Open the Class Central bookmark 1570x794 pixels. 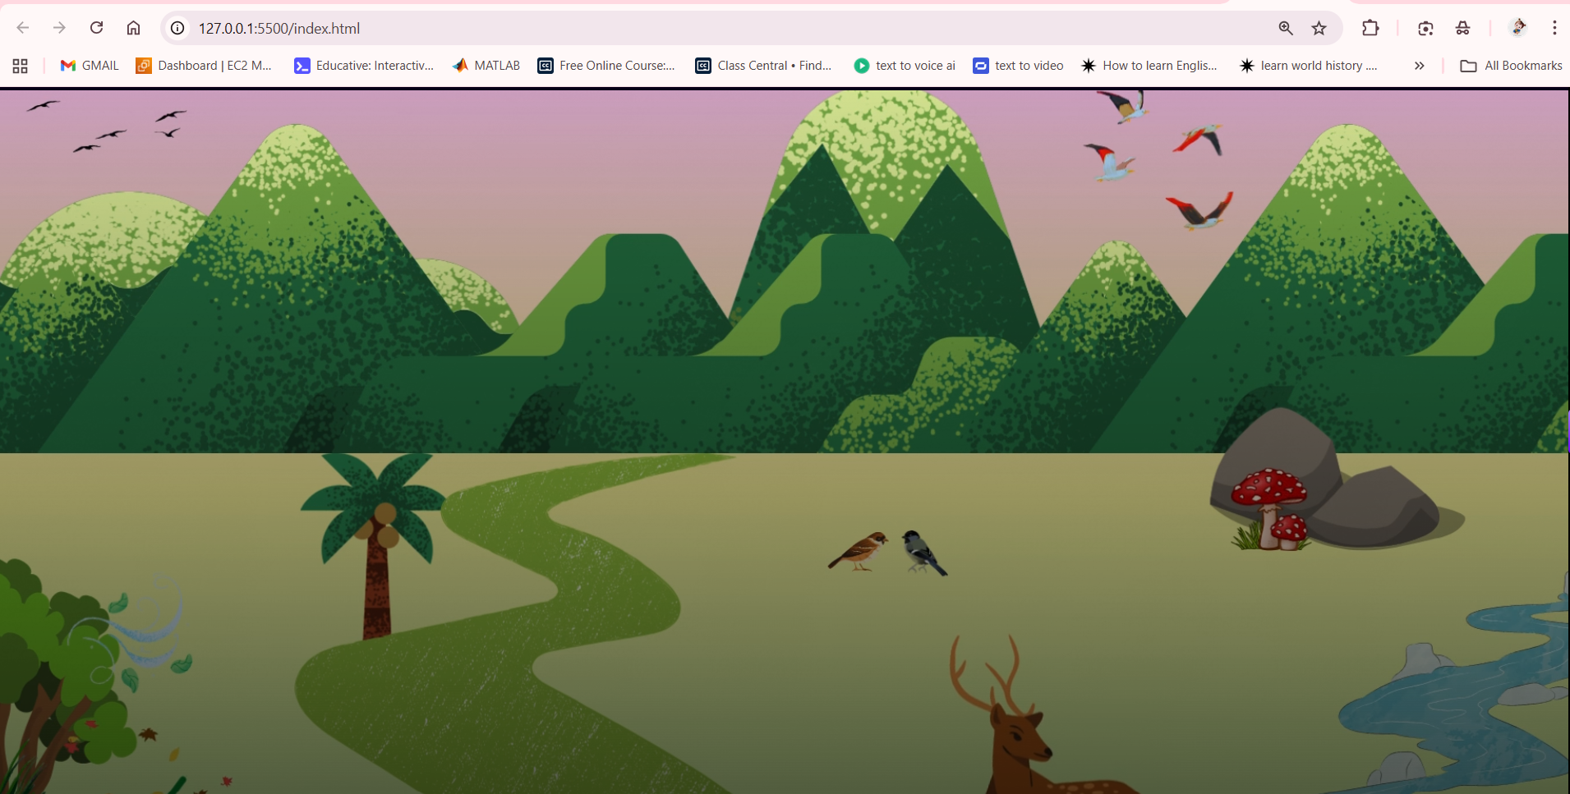pyautogui.click(x=764, y=66)
